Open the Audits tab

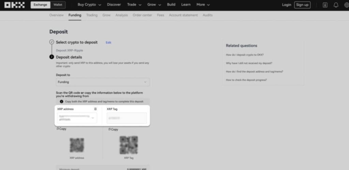point(208,15)
